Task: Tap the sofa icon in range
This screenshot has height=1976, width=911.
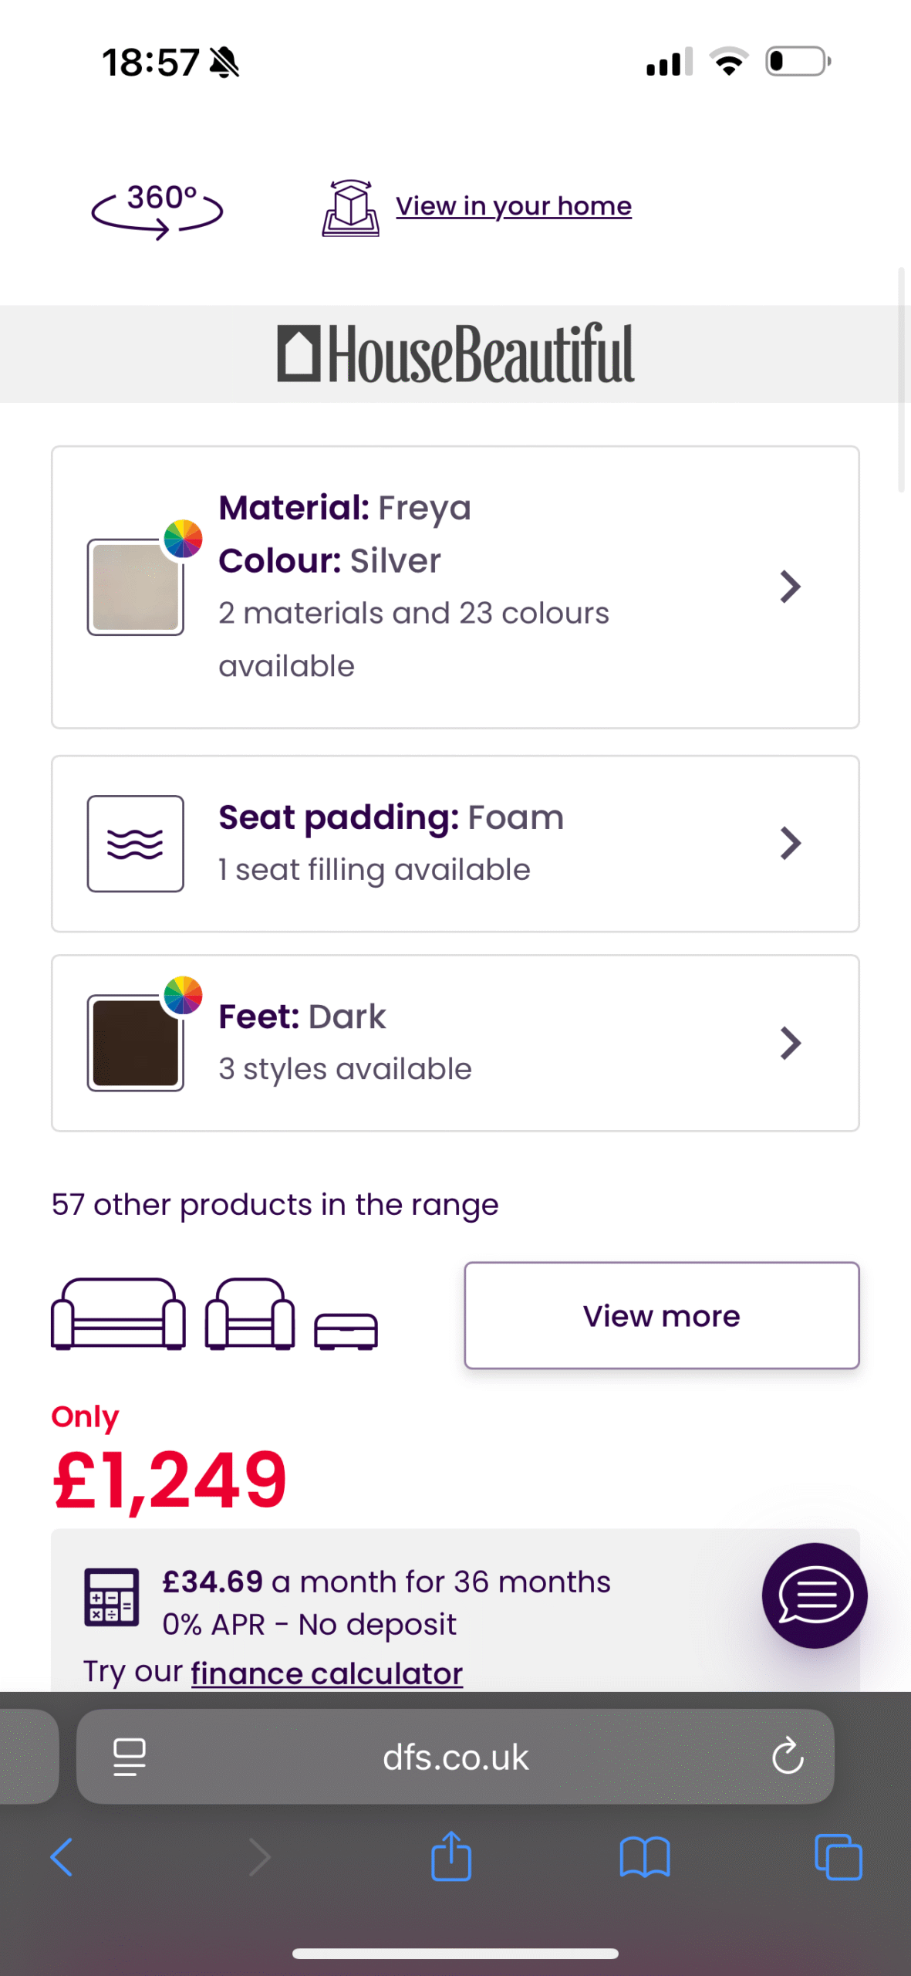Action: tap(118, 1314)
